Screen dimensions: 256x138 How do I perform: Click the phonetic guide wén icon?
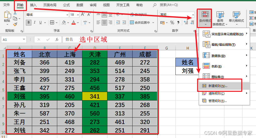(85, 22)
